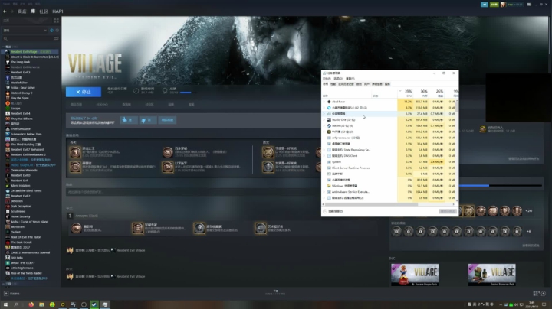552x309 pixels.
Task: Select State of Decay 2 in list
Action: coord(21,93)
